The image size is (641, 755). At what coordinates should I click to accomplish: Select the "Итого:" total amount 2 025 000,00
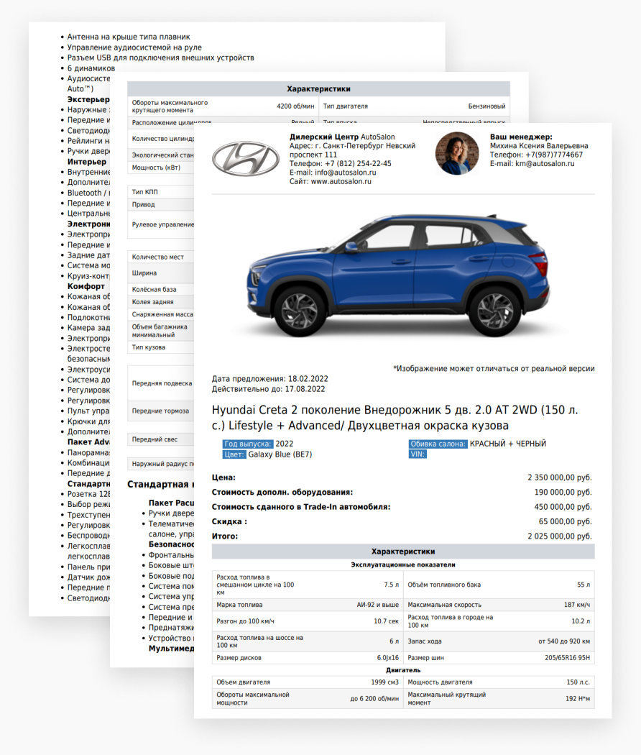559,536
